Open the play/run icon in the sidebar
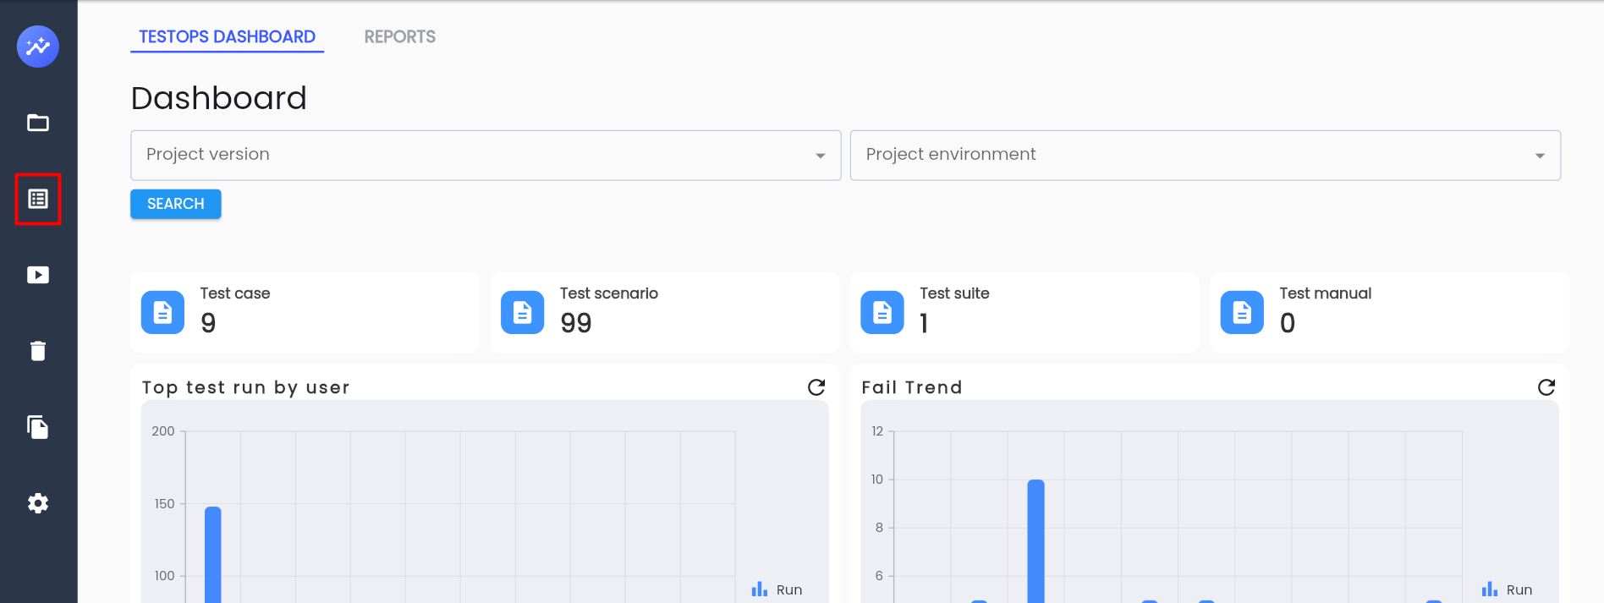Viewport: 1604px width, 603px height. tap(38, 275)
